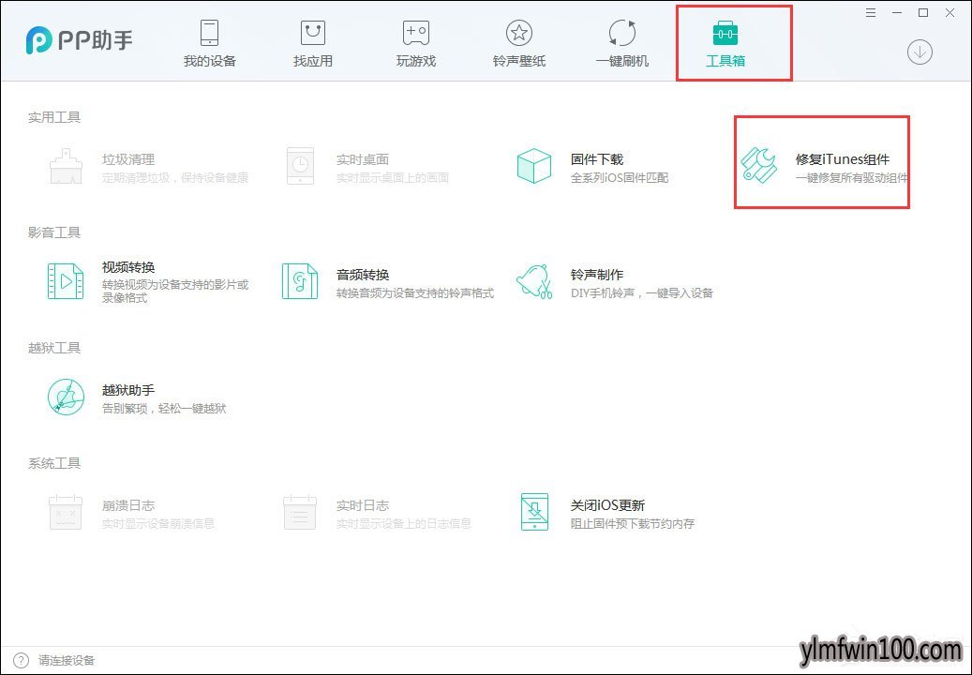Click 系统工具 section heading
The width and height of the screenshot is (972, 675).
click(x=54, y=463)
